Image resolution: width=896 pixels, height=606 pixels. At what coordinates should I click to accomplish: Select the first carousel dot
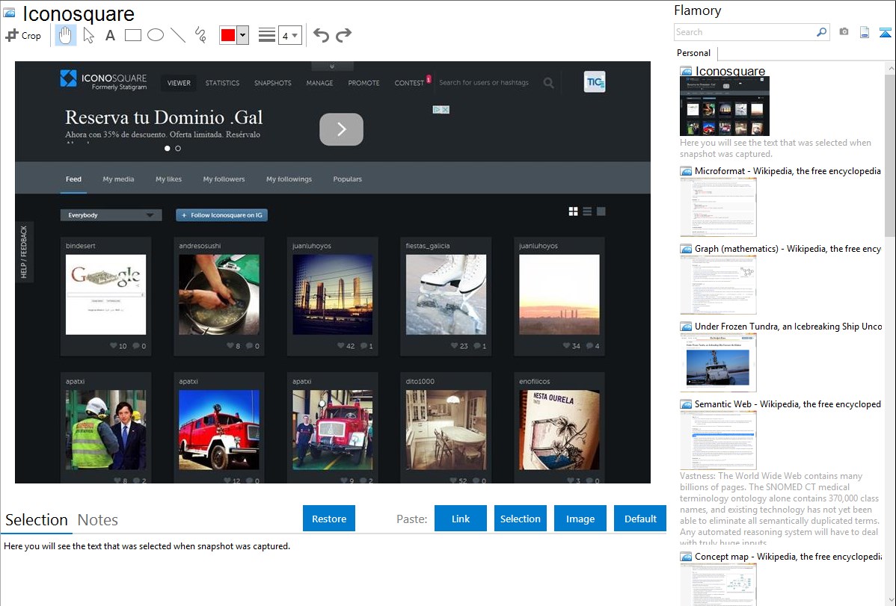click(x=167, y=149)
